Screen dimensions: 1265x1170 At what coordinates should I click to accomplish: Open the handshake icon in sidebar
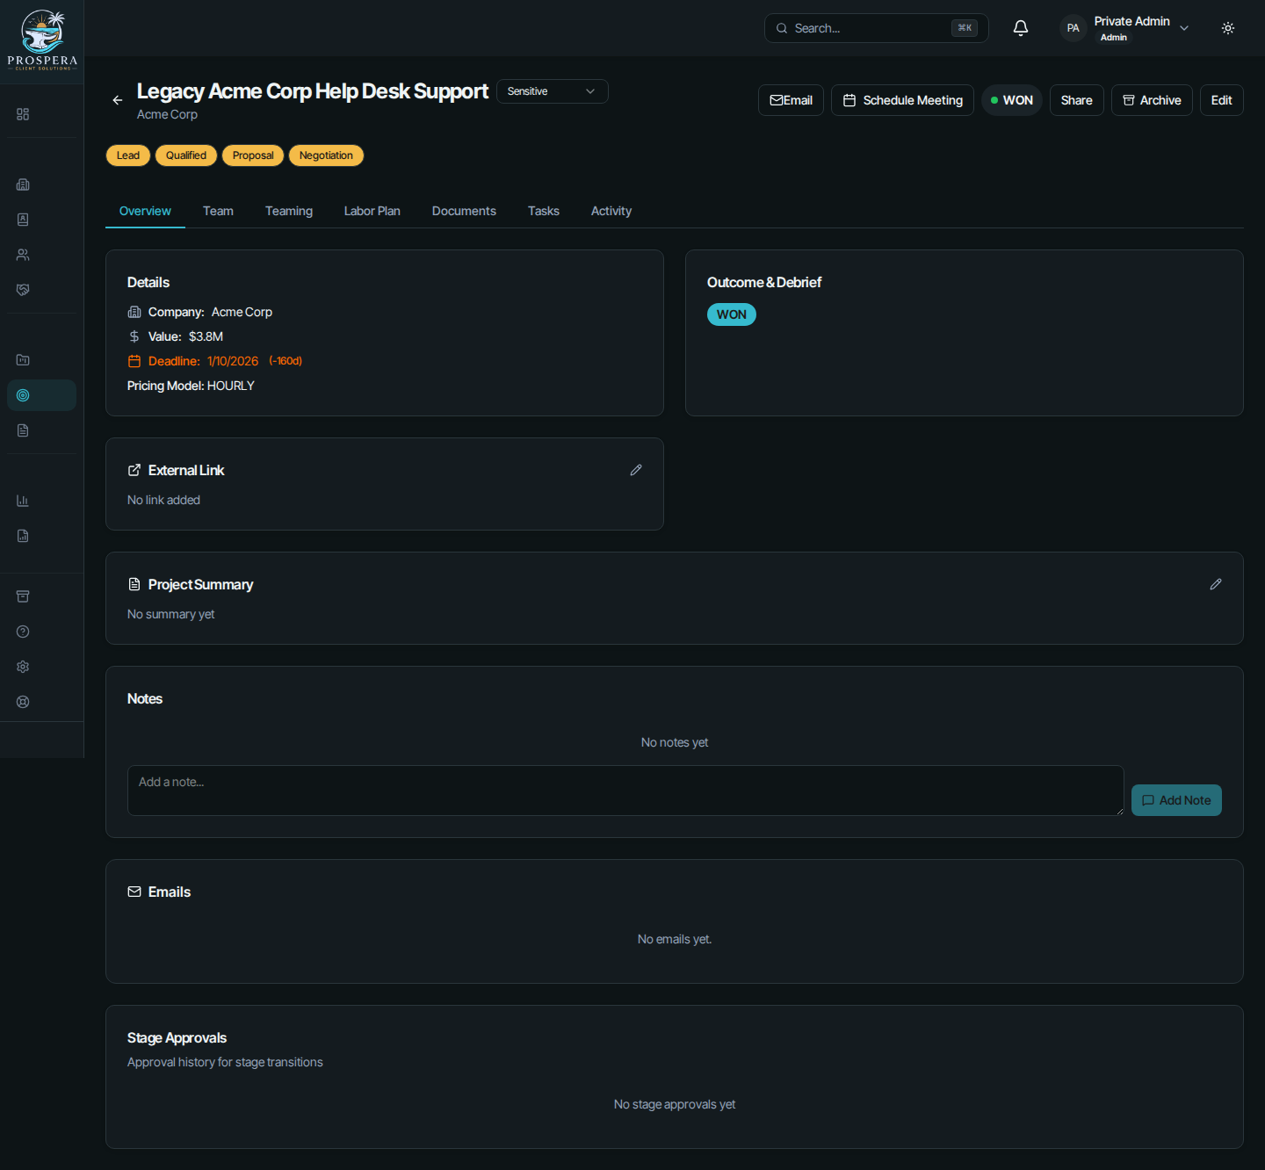(x=23, y=290)
